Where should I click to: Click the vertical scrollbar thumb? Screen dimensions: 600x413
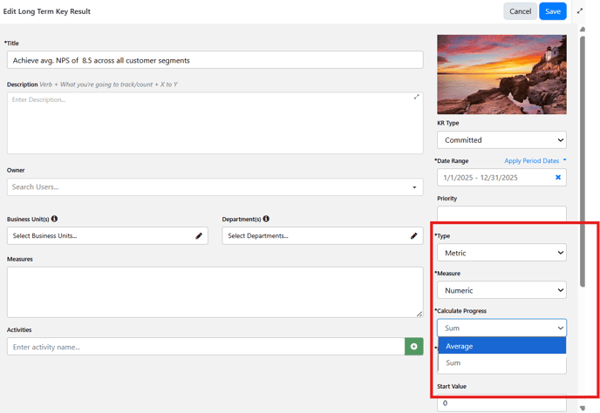[x=583, y=160]
